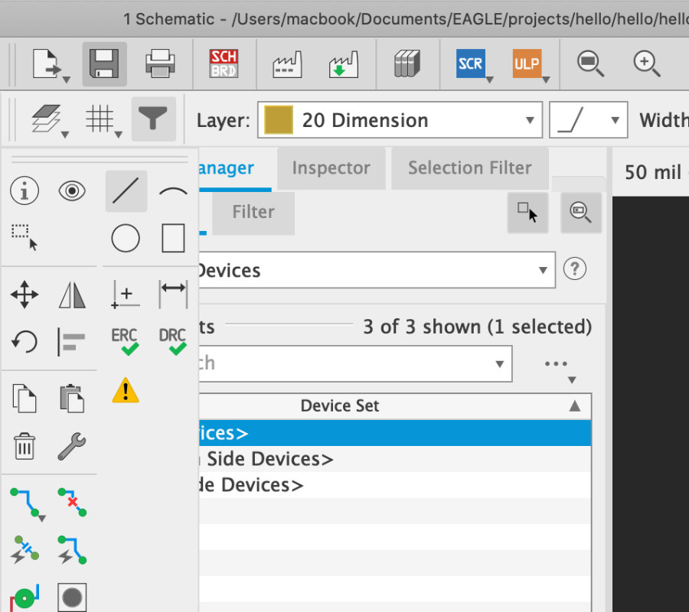
Task: Select the QuickRoute airwire lightning tool
Action: 72,549
